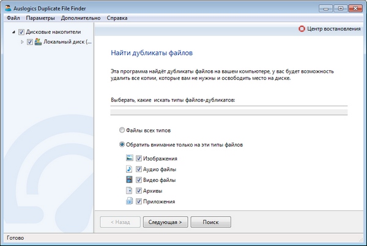The width and height of the screenshot is (367, 246).
Task: Toggle the Дисковые накопители checkbox
Action: (x=21, y=32)
